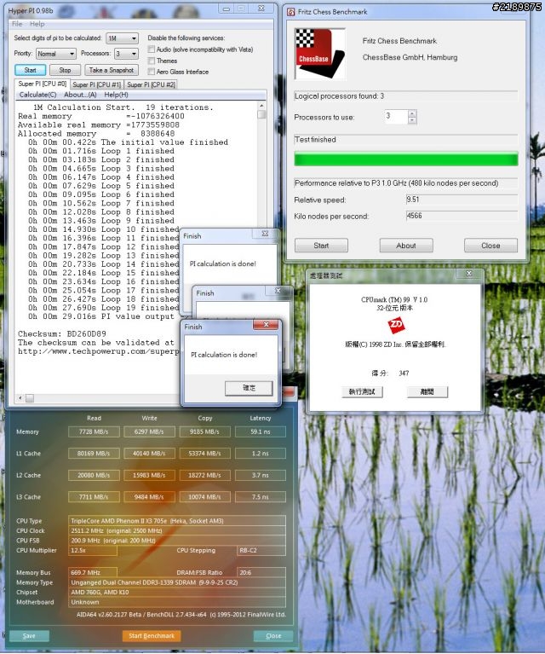Open the digits of pi dropdown (1M)
This screenshot has height=654, width=545.
tap(122, 38)
